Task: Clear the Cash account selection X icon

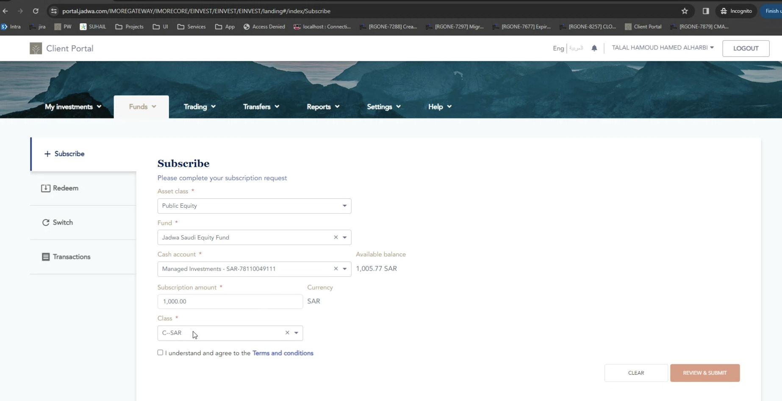Action: point(336,269)
